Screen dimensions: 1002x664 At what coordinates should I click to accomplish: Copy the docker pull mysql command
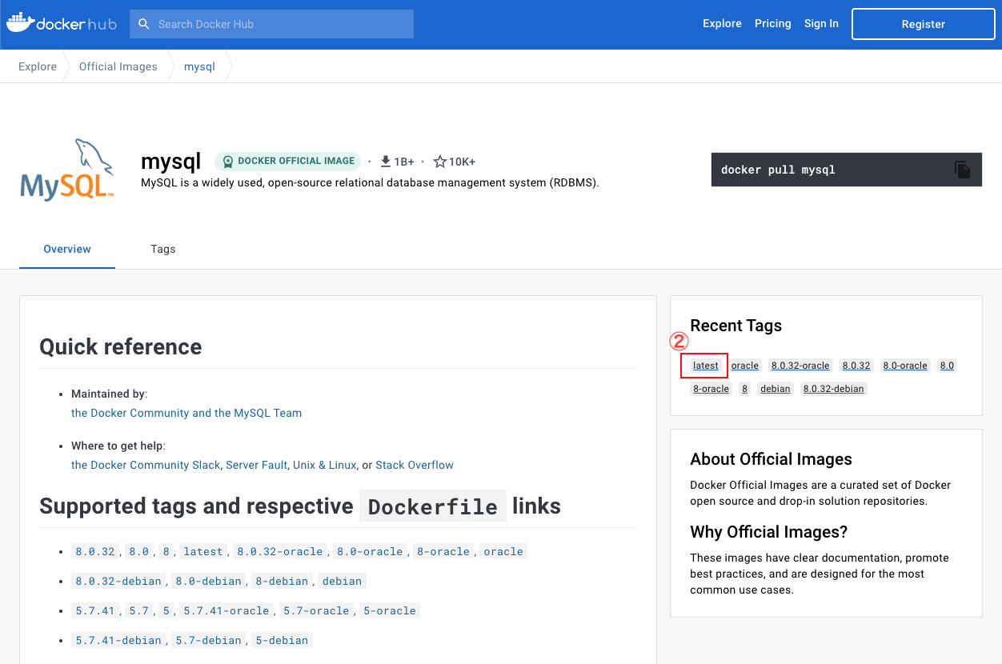962,170
